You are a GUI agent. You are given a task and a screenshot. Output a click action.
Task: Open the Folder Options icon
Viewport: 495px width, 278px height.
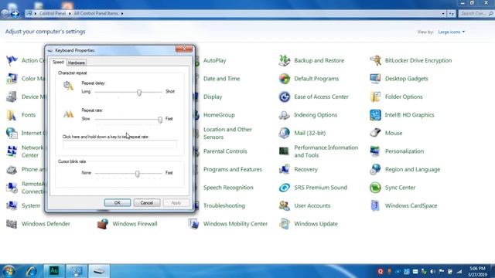click(375, 97)
